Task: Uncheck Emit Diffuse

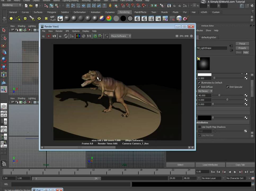Action: pyautogui.click(x=199, y=87)
